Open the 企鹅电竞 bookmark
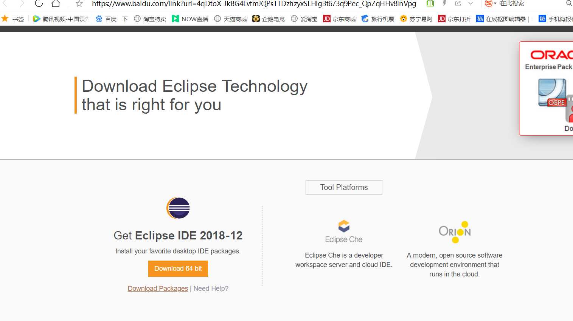 click(269, 19)
